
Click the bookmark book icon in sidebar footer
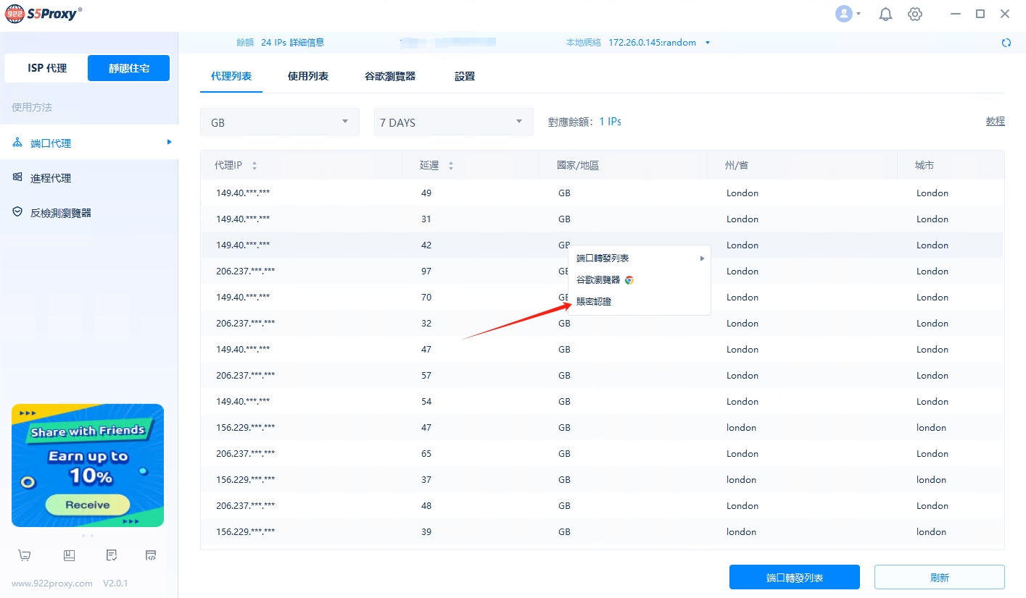(x=69, y=555)
